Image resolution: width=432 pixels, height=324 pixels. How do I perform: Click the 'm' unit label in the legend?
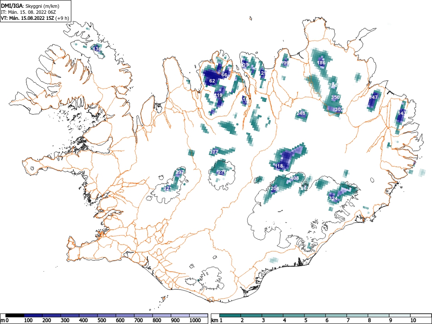pos(3,321)
